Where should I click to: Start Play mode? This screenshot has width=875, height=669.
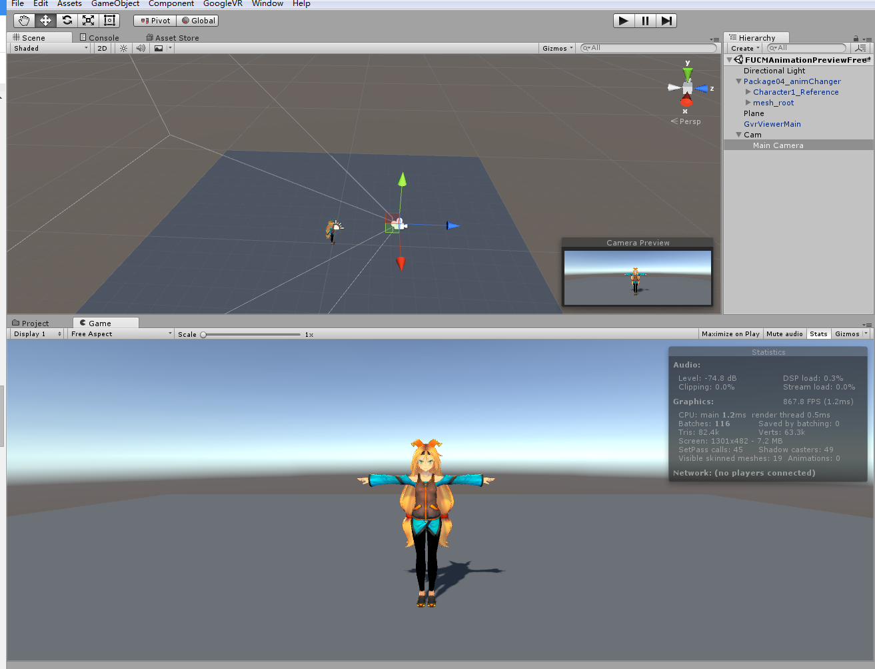coord(623,21)
